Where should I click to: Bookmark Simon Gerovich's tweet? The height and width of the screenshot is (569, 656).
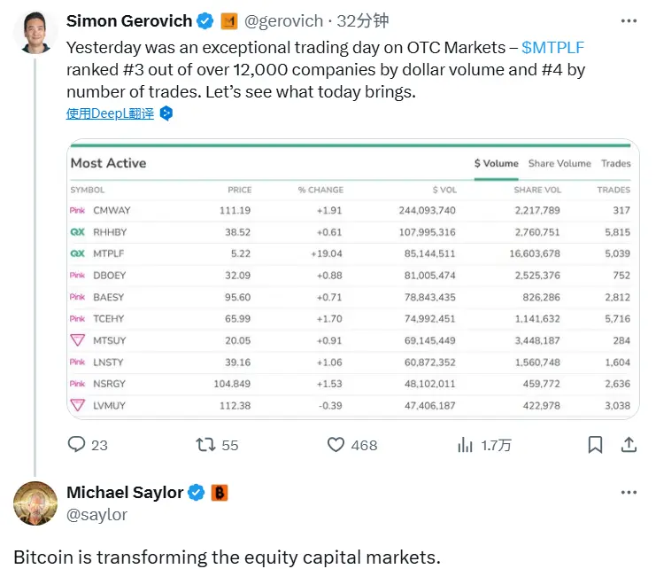[596, 445]
